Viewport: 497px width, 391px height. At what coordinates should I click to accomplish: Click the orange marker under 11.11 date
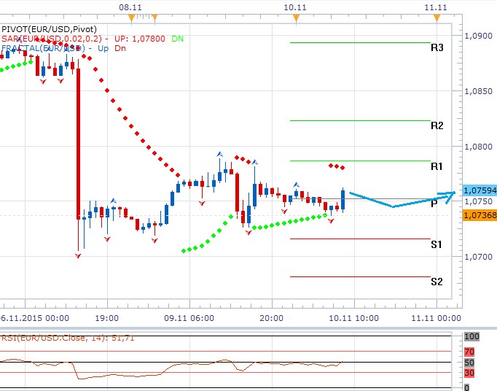pos(437,18)
